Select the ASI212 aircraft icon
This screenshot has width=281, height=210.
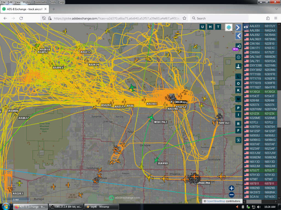click(x=78, y=48)
